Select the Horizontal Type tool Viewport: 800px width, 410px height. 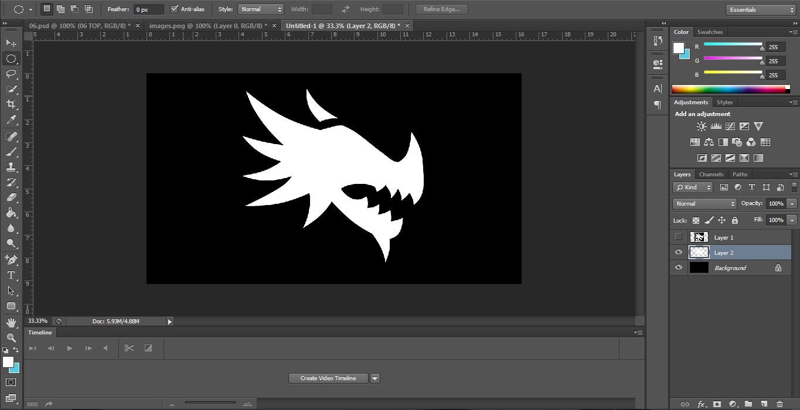coord(11,275)
